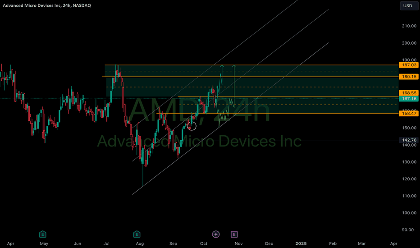Select the 158.47 price label
420x248 pixels.
pyautogui.click(x=409, y=114)
